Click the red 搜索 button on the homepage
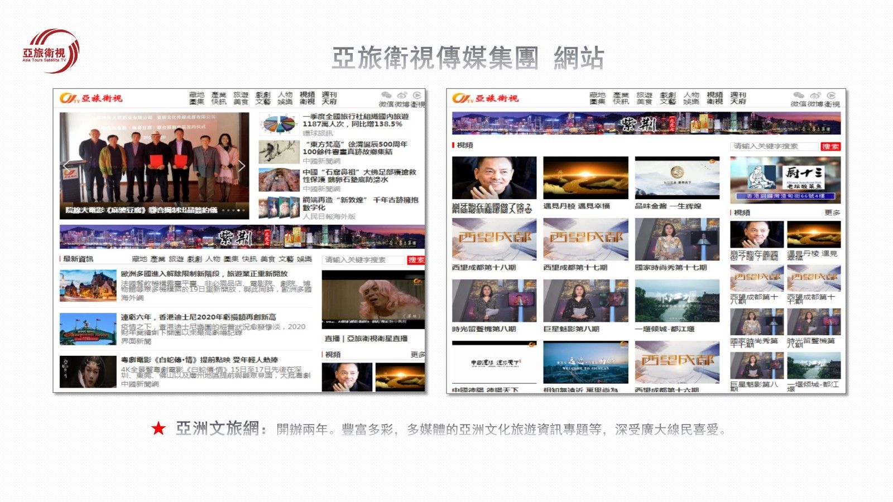 (x=416, y=260)
